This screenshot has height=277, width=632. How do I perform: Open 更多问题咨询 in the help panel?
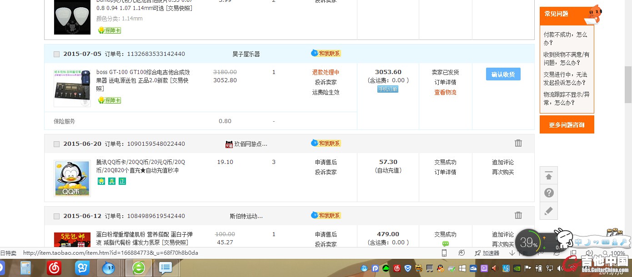coord(567,125)
